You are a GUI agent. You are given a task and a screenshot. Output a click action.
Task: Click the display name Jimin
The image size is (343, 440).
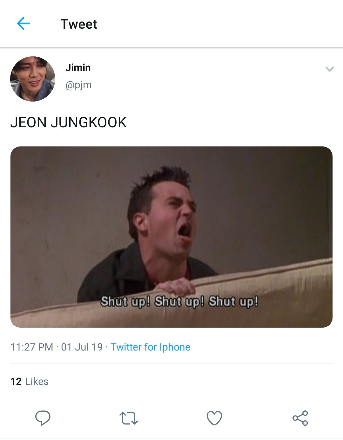78,67
